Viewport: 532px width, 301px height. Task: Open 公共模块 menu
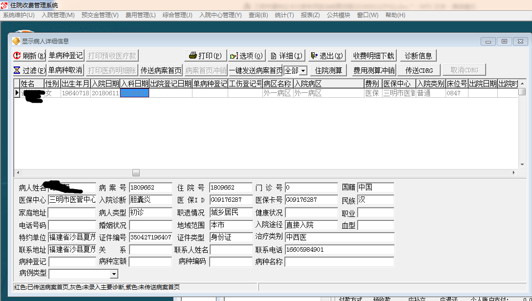click(x=338, y=15)
